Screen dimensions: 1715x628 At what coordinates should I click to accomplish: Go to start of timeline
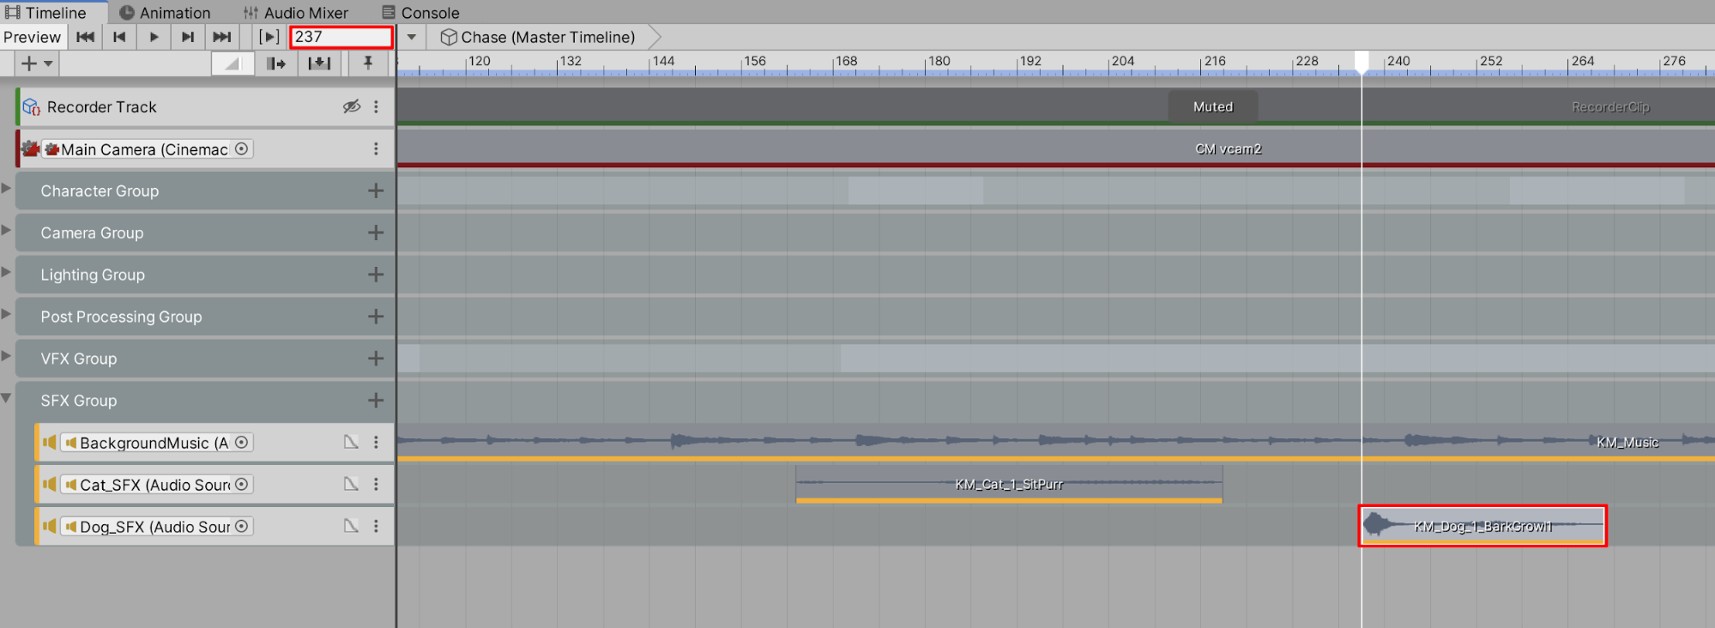(x=85, y=37)
